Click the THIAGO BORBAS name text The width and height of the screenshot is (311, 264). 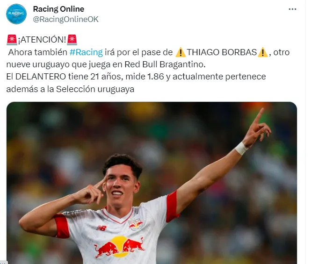(222, 52)
